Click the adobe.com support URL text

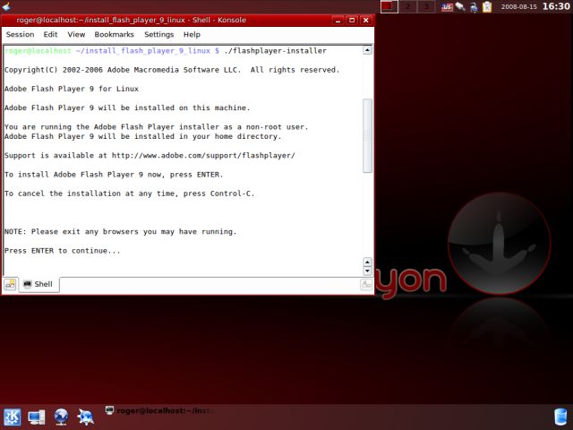[203, 155]
